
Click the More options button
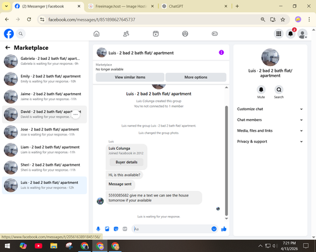point(196,77)
